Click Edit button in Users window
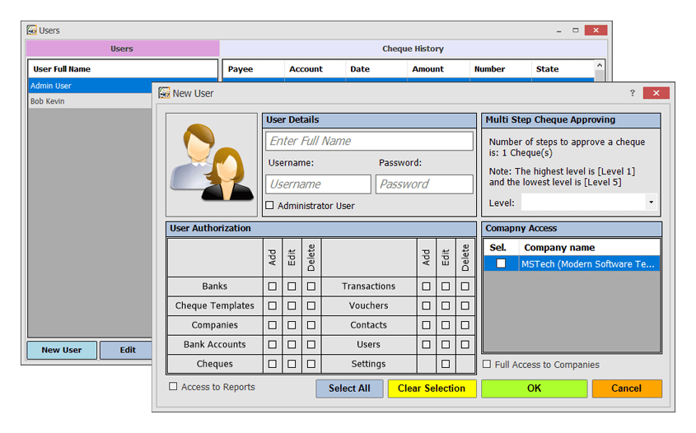Screen dimensions: 696x433 (x=127, y=350)
